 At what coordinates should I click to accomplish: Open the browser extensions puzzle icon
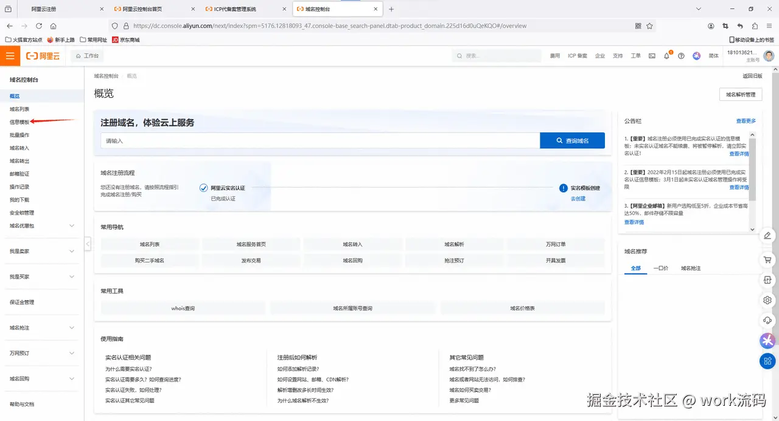(x=755, y=26)
